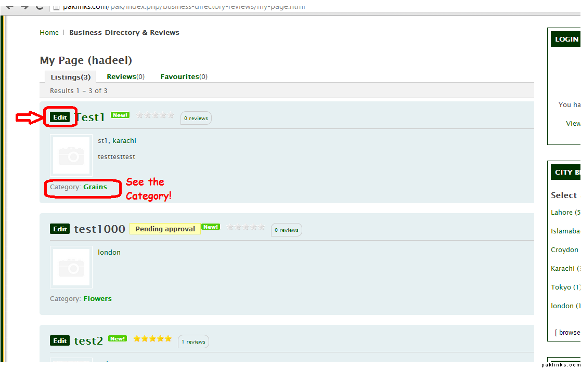Go to Home breadcrumb link
The height and width of the screenshot is (368, 581).
(49, 33)
